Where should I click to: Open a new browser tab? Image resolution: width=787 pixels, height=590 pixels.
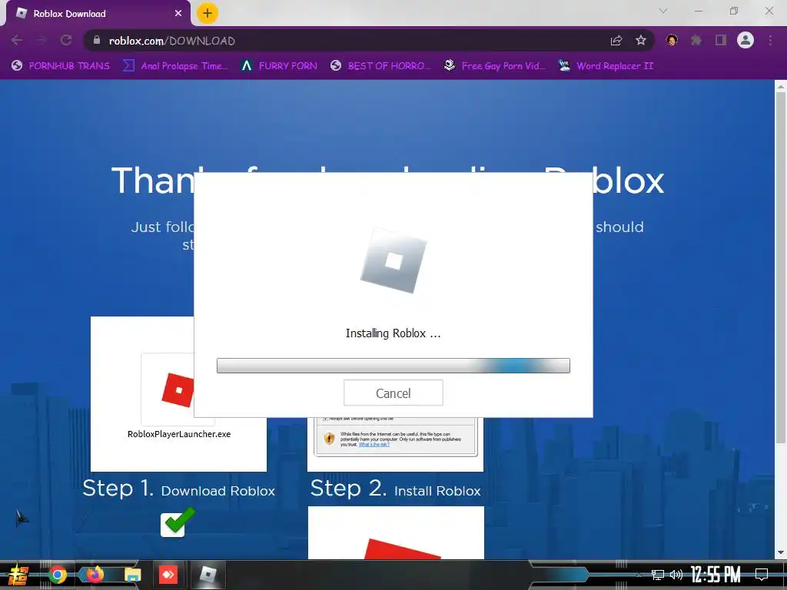(x=208, y=13)
